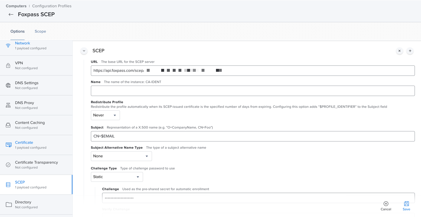Screen dimensions: 421x217
Task: Click the Cancel button label
Action: click(386, 209)
